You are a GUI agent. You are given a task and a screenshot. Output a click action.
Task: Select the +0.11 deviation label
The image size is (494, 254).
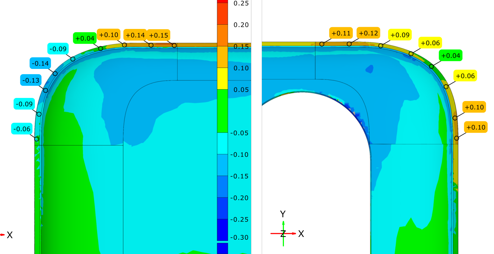341,33
